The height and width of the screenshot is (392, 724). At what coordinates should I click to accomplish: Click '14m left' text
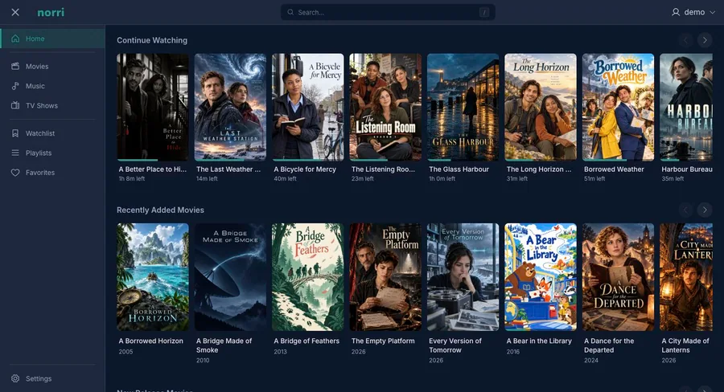207,179
